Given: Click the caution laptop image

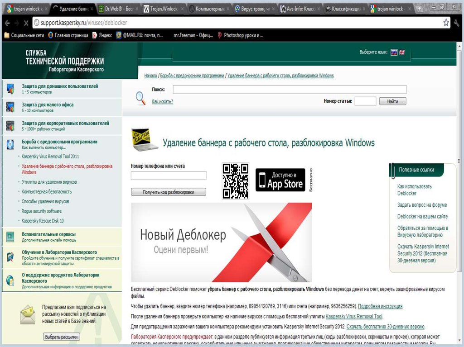Looking at the screenshot, I should click(144, 139).
